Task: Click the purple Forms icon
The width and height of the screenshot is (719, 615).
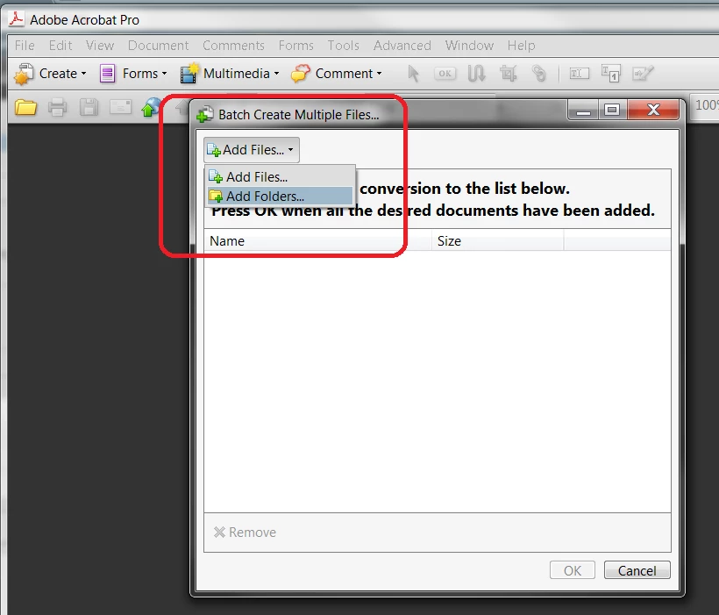Action: 107,74
